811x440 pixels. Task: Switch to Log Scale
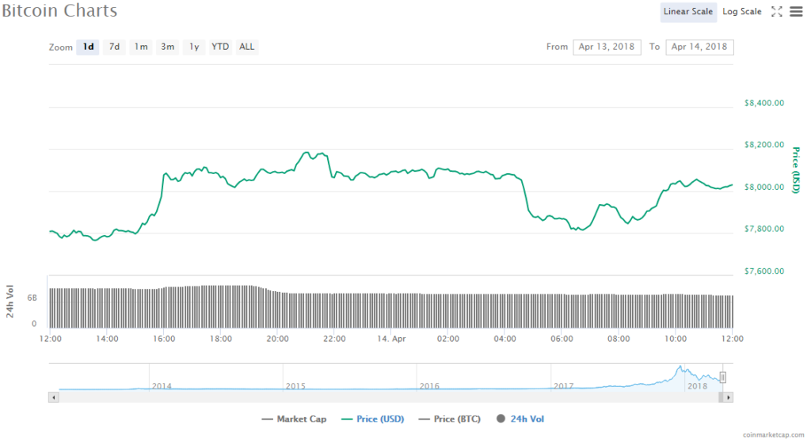tap(742, 12)
